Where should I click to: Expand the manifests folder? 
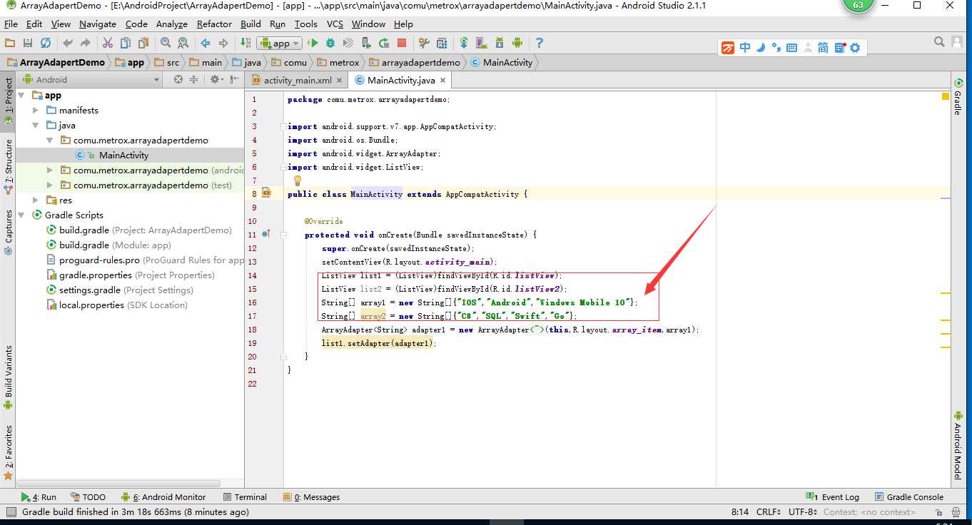(x=36, y=110)
